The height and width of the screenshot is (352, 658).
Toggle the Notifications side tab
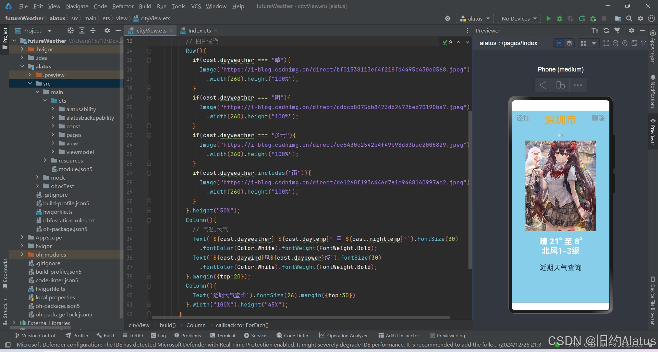coord(653,92)
